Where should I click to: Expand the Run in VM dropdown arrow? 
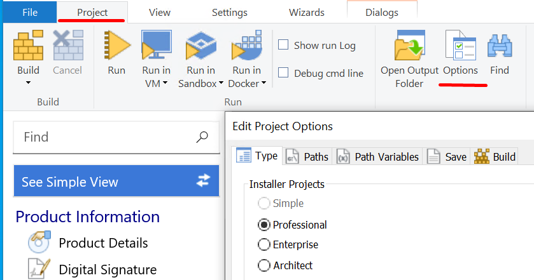click(165, 83)
